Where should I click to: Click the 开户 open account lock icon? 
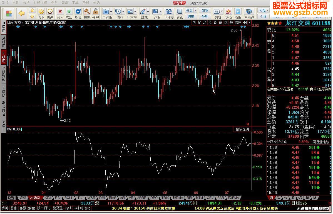[96, 13]
